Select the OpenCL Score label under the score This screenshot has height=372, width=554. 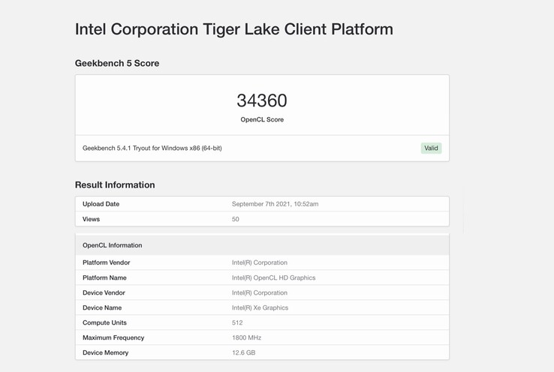tap(262, 120)
